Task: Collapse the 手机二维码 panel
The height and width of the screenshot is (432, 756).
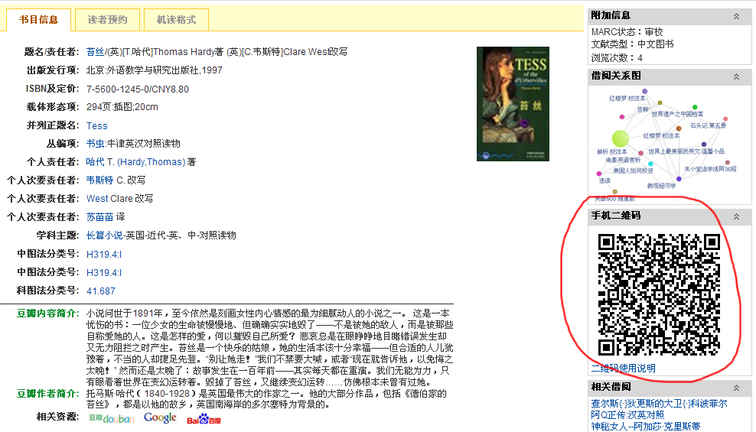Action: pos(736,216)
